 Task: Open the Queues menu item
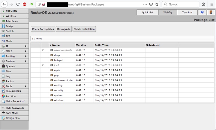click(x=14, y=66)
